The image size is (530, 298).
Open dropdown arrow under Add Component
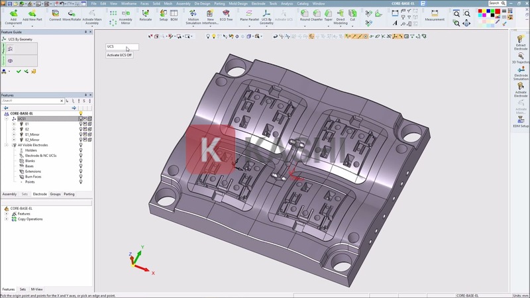pyautogui.click(x=13, y=26)
